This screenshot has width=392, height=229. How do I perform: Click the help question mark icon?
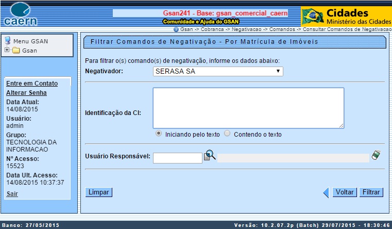[176, 30]
